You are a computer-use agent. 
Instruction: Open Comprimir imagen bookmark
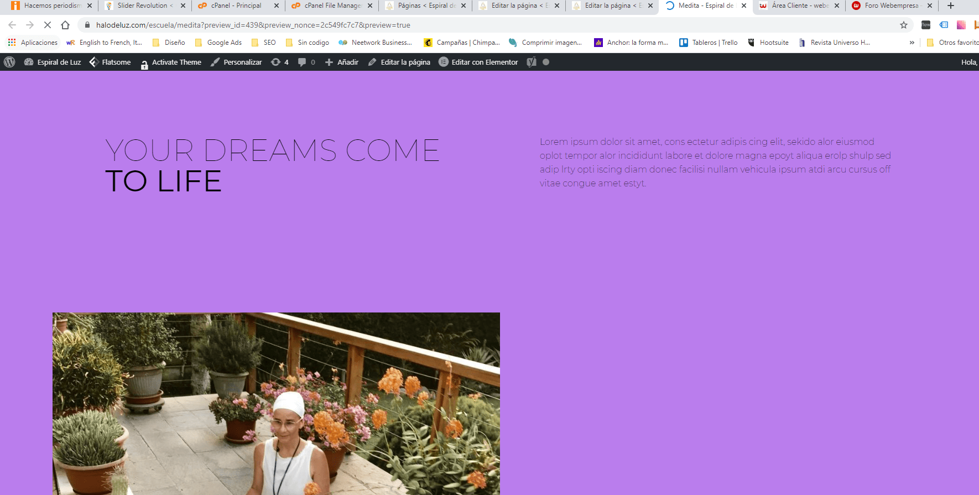pyautogui.click(x=545, y=43)
